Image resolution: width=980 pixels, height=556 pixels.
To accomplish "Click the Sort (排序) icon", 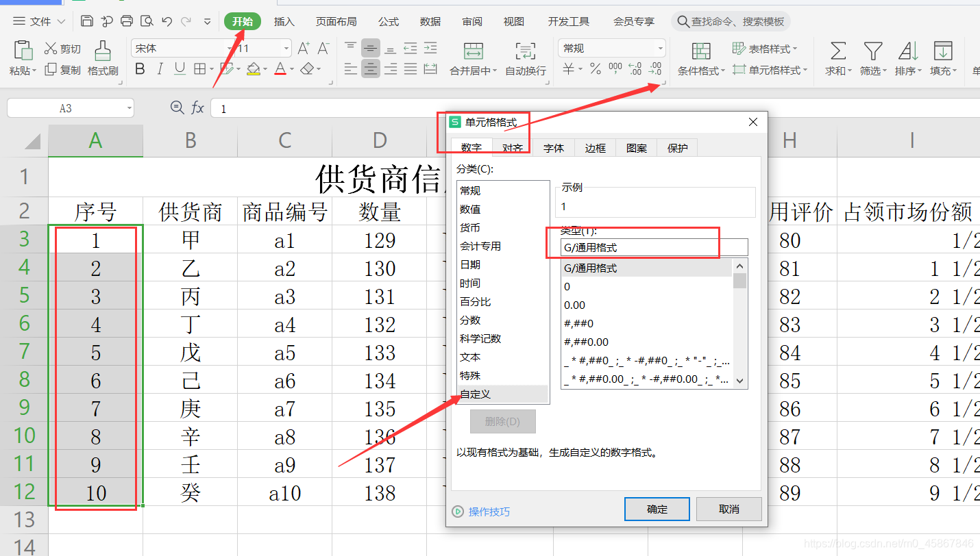I will [908, 51].
